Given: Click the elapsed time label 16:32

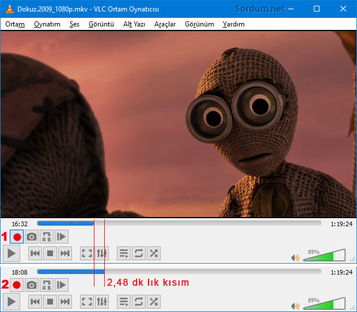Looking at the screenshot, I should coord(20,224).
